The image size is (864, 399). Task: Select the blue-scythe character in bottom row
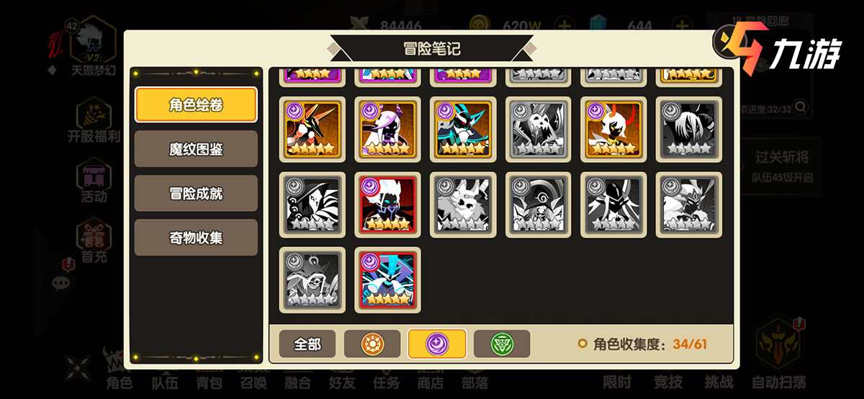(387, 280)
